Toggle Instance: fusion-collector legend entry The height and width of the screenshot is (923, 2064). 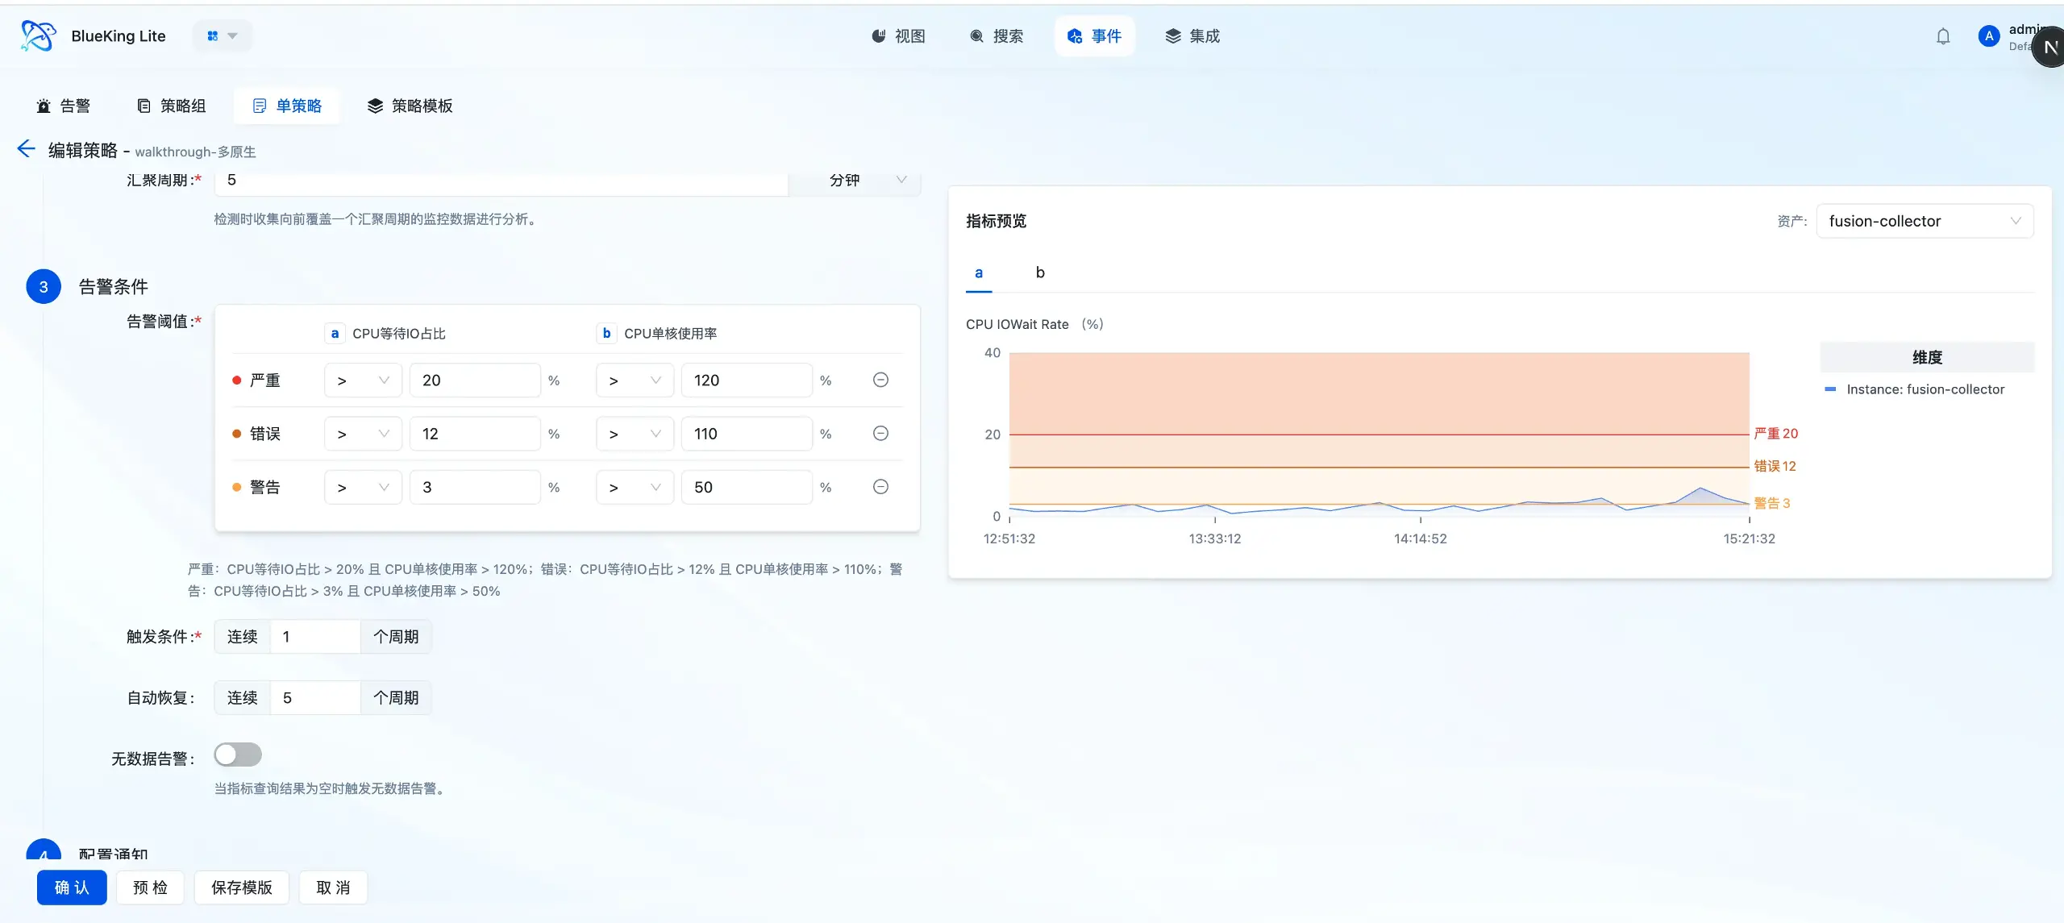(1915, 389)
